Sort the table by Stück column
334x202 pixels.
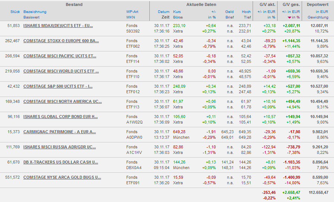(15, 12)
